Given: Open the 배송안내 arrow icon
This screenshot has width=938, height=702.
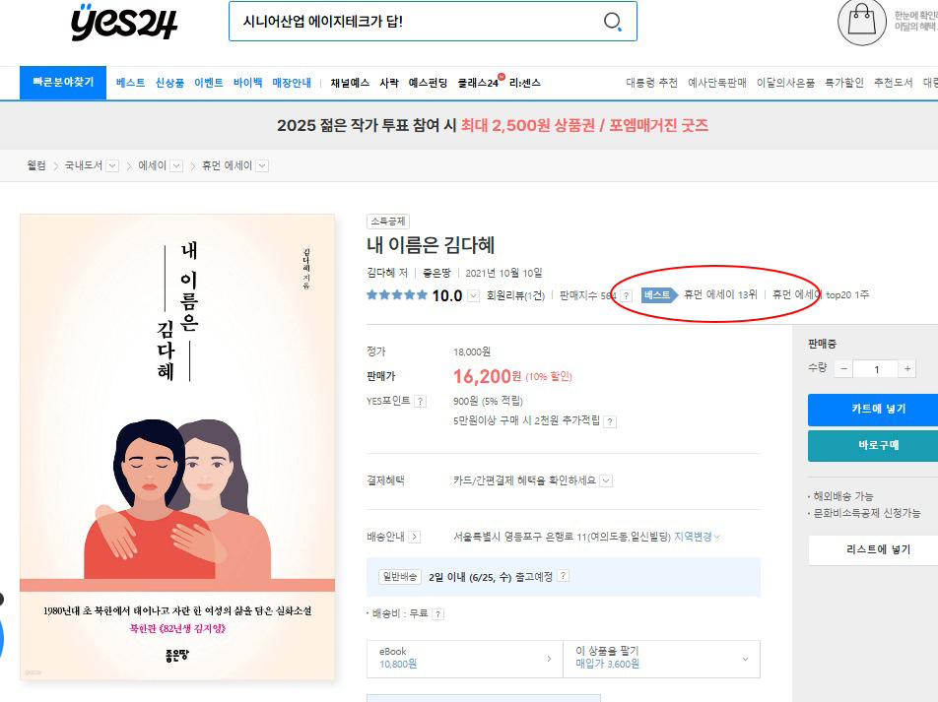Looking at the screenshot, I should pyautogui.click(x=414, y=537).
